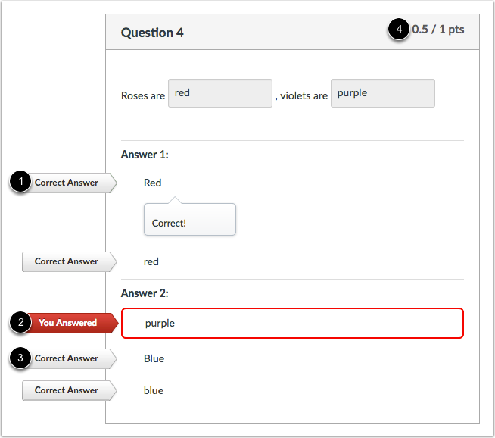Click the second blank containing 'purple'
This screenshot has width=495, height=438.
[382, 93]
